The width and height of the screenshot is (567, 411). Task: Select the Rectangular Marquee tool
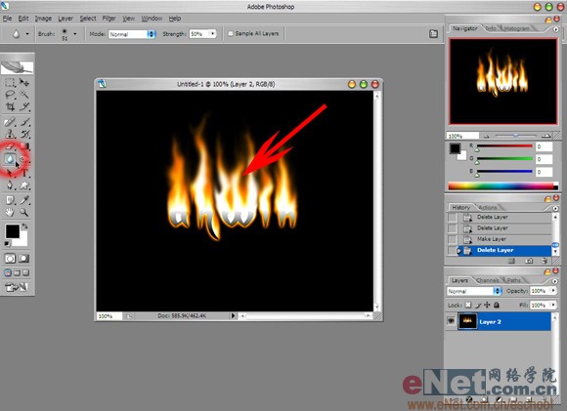tap(10, 83)
